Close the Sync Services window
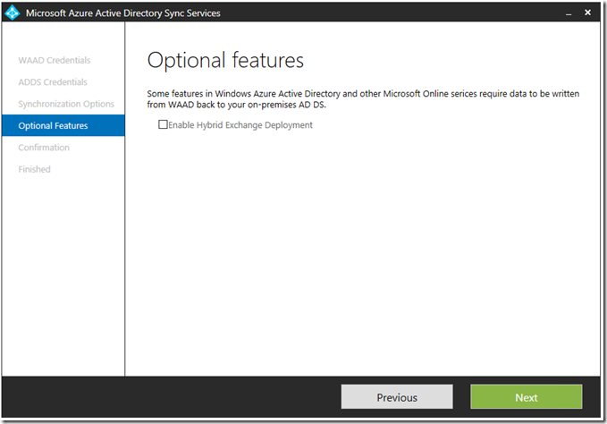This screenshot has height=424, width=607. pyautogui.click(x=587, y=13)
